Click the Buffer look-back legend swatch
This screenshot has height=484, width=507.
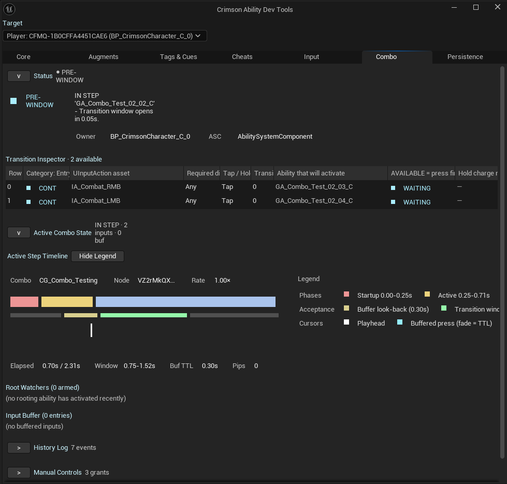coord(346,308)
